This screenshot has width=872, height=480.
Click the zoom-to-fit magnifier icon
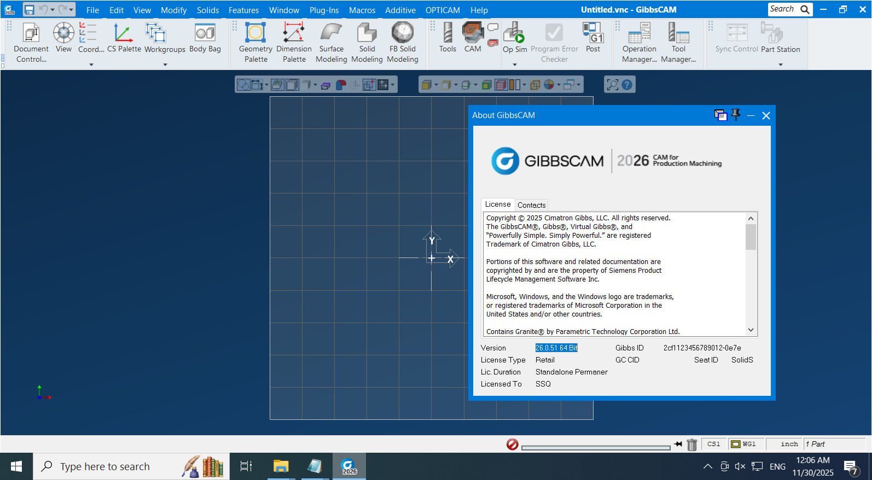[x=613, y=85]
